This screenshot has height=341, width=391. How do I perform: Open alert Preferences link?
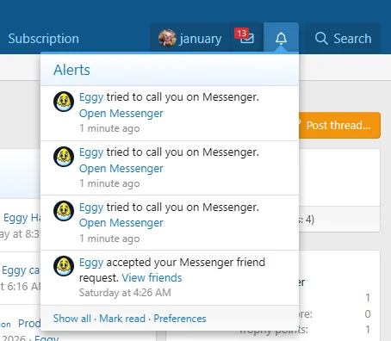tap(180, 319)
